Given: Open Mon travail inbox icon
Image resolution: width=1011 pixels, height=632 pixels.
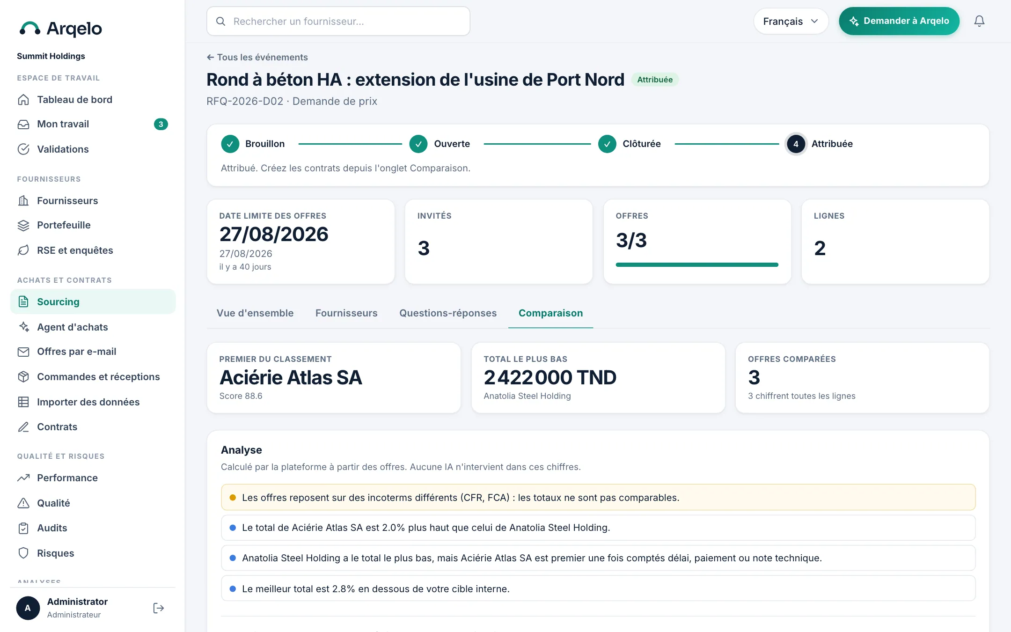Looking at the screenshot, I should [x=23, y=124].
